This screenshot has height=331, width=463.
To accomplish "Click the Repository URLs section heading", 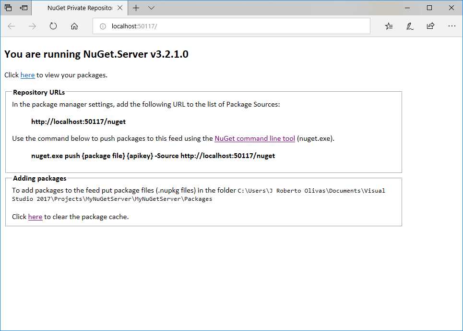I will (38, 92).
